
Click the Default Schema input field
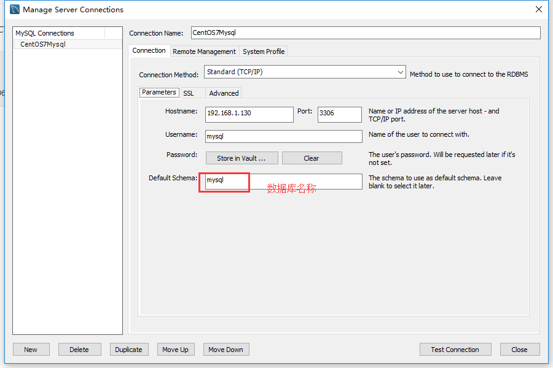(x=283, y=182)
